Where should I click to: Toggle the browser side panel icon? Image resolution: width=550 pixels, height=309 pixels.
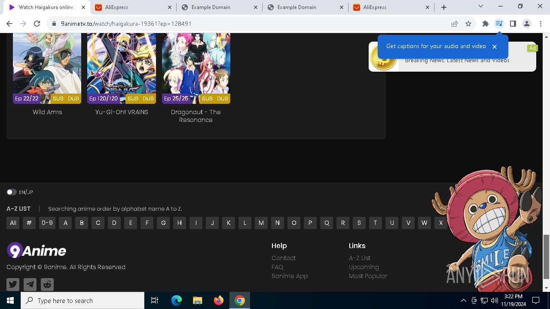click(513, 24)
